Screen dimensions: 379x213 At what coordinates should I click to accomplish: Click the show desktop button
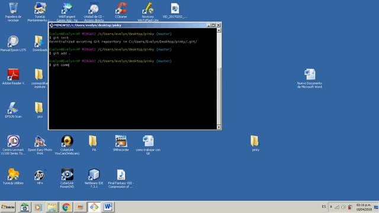click(x=377, y=207)
